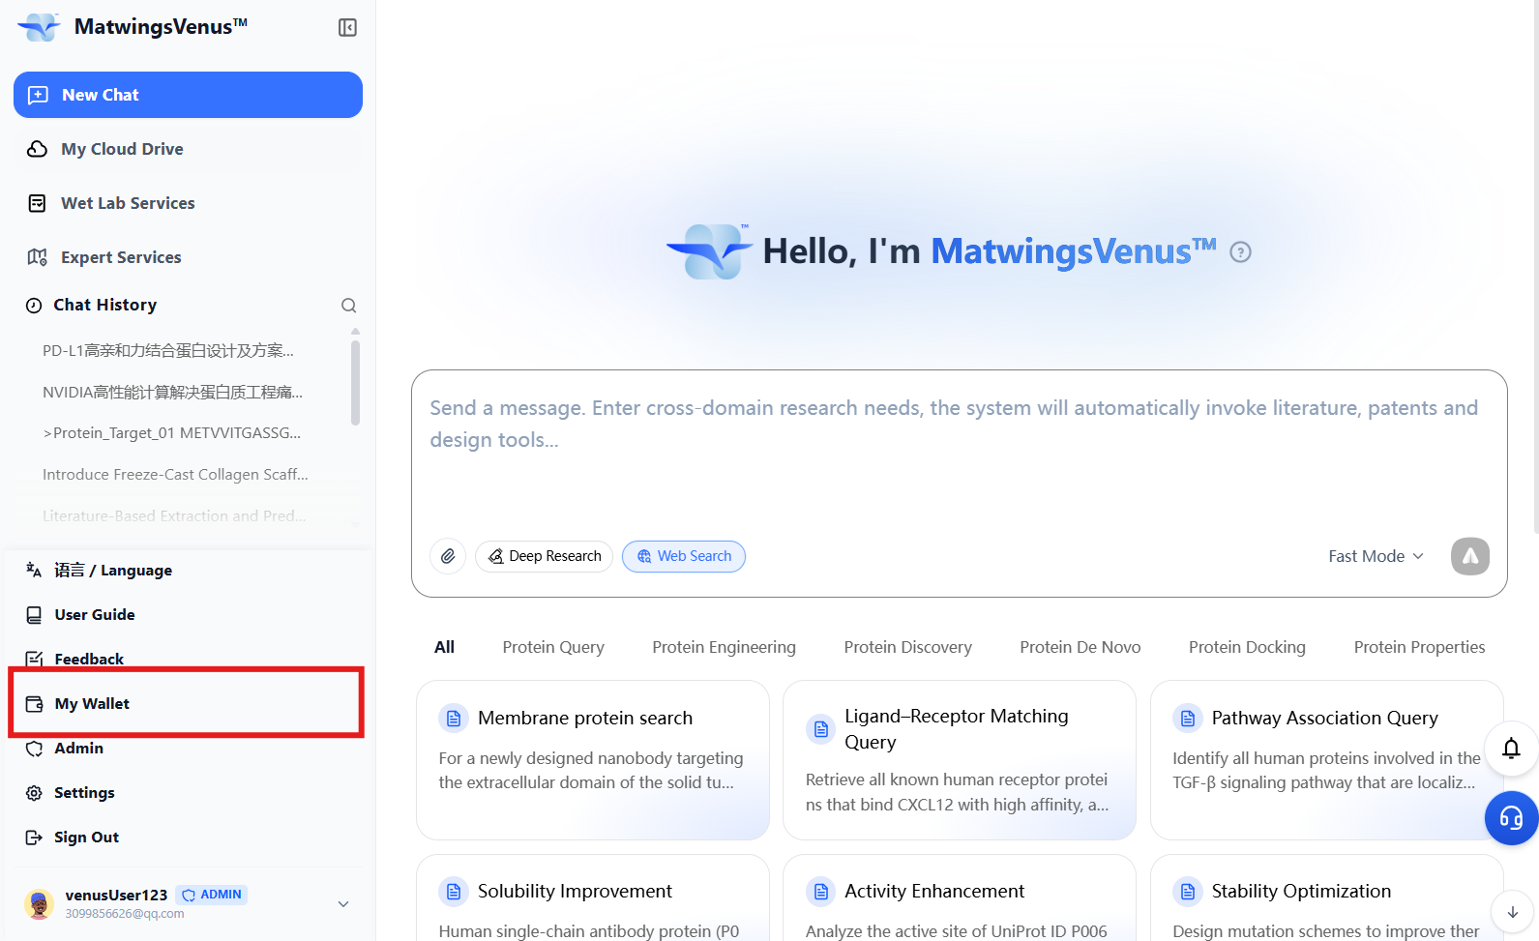
Task: Open the Protein_Target_01 chat entry
Action: click(171, 433)
